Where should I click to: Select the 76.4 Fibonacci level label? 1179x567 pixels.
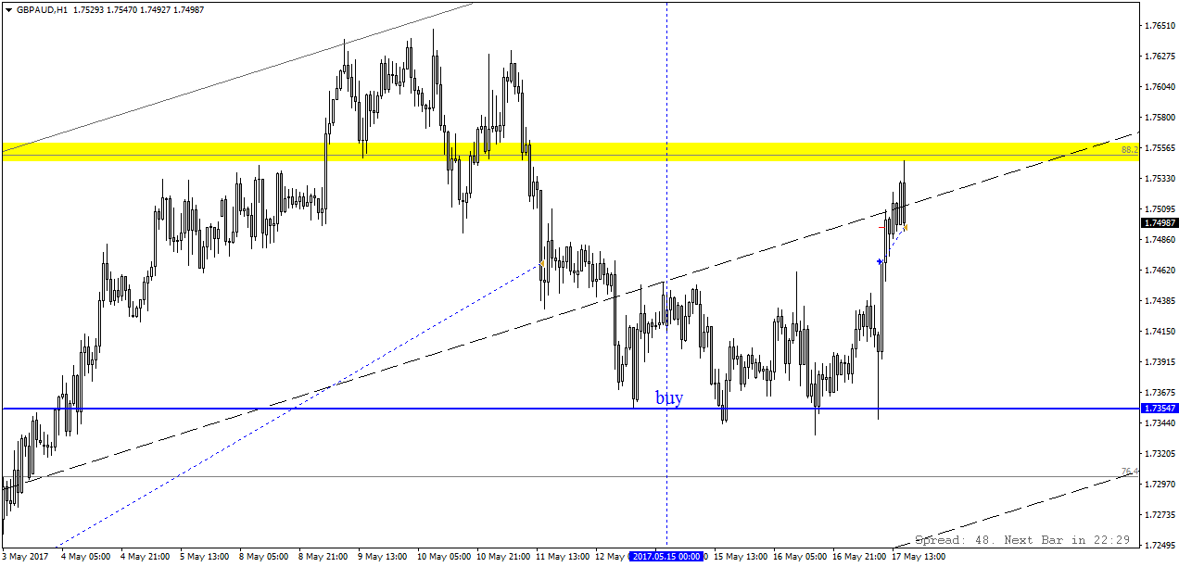[1128, 472]
